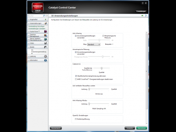
Task: Expand the Desktop-Management section arrow
Action: (x=29, y=36)
